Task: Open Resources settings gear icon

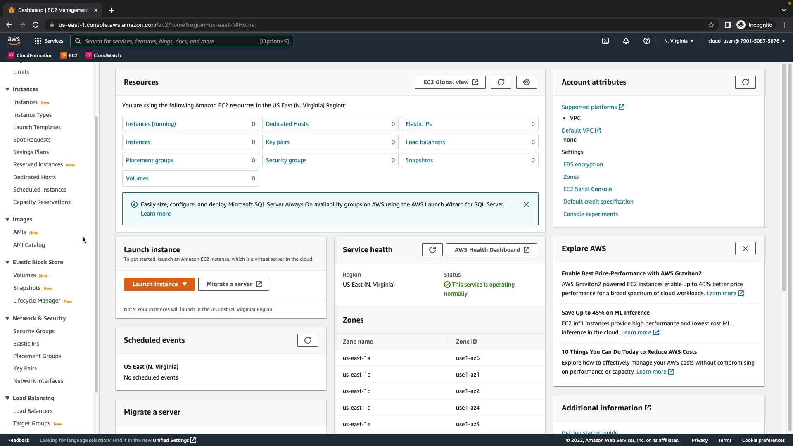Action: point(526,82)
